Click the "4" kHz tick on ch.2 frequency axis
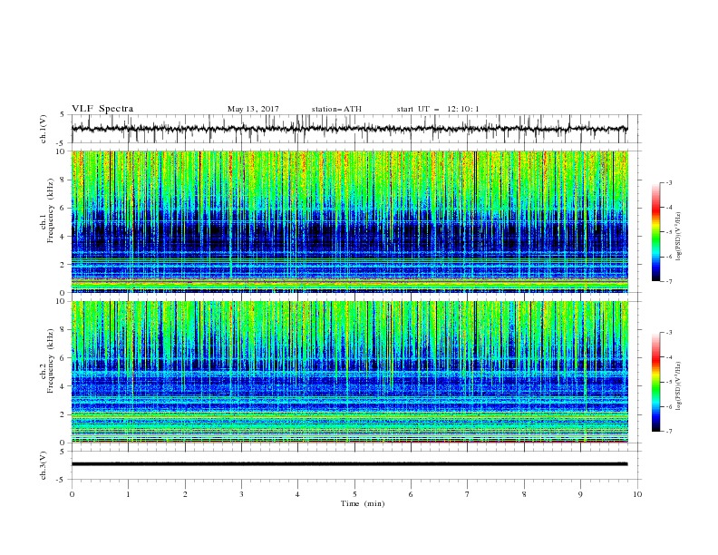 tap(63, 386)
